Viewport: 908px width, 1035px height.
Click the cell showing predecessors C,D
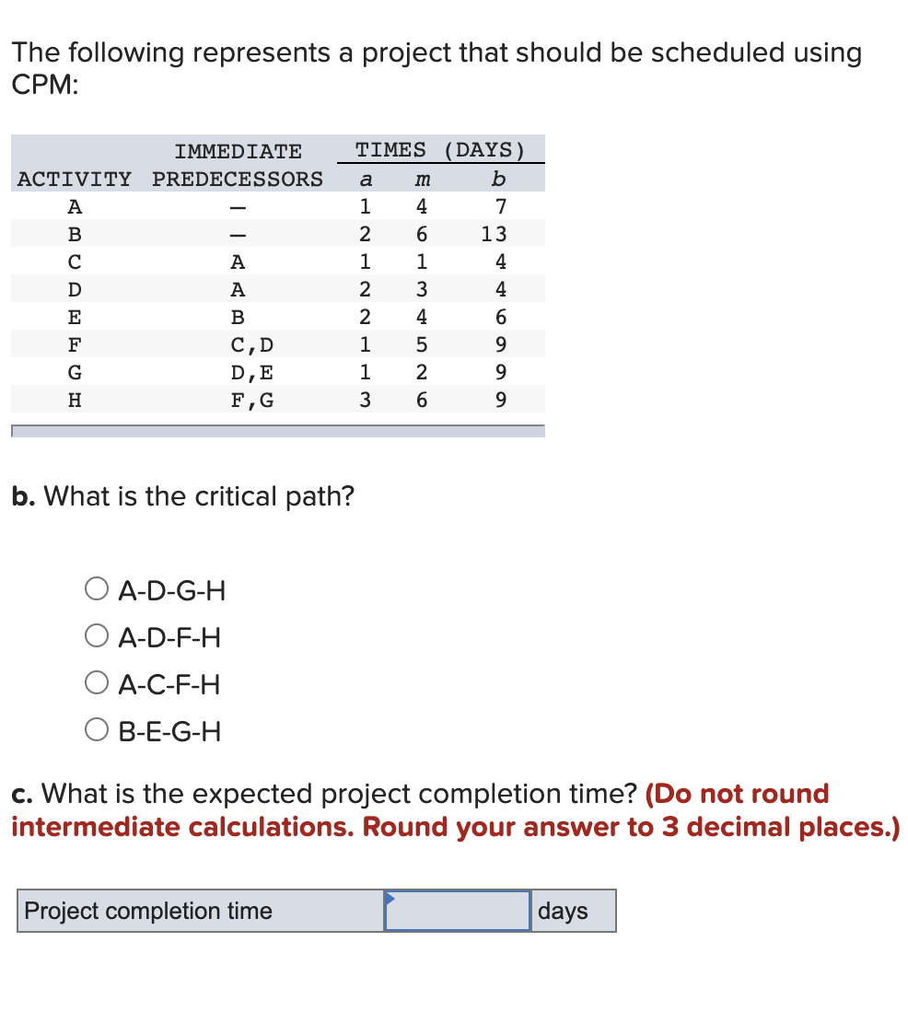click(x=250, y=343)
